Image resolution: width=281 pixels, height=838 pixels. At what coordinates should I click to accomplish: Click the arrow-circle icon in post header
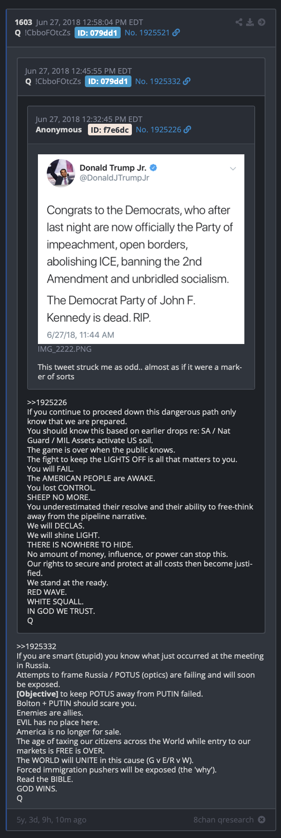coord(262,22)
